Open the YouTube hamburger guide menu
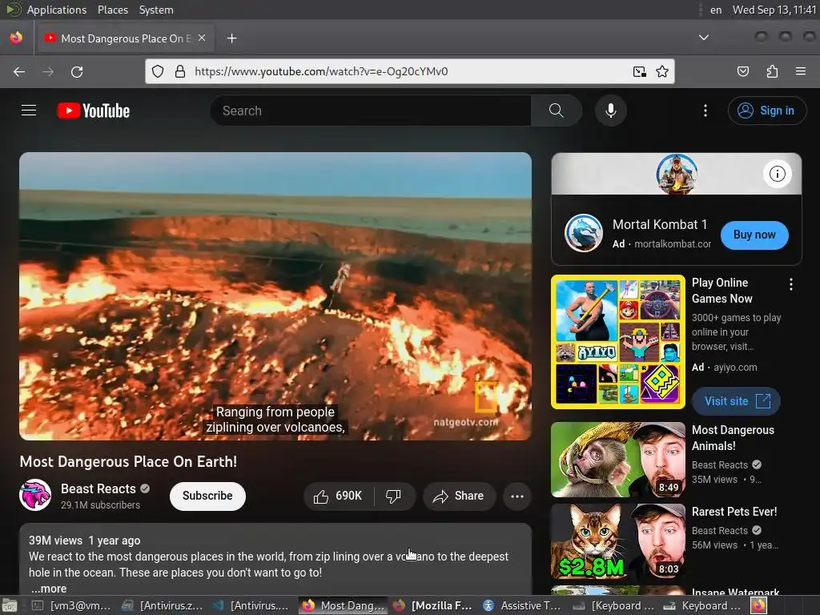 tap(29, 111)
